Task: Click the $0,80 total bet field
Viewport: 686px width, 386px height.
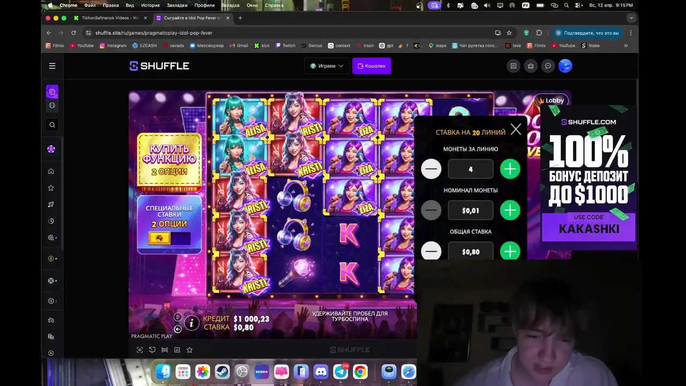Action: [x=471, y=251]
